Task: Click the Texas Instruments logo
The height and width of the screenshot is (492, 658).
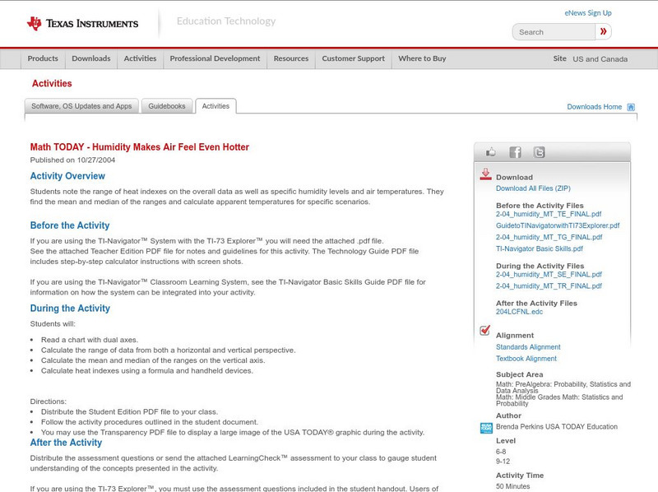Action: (82, 23)
